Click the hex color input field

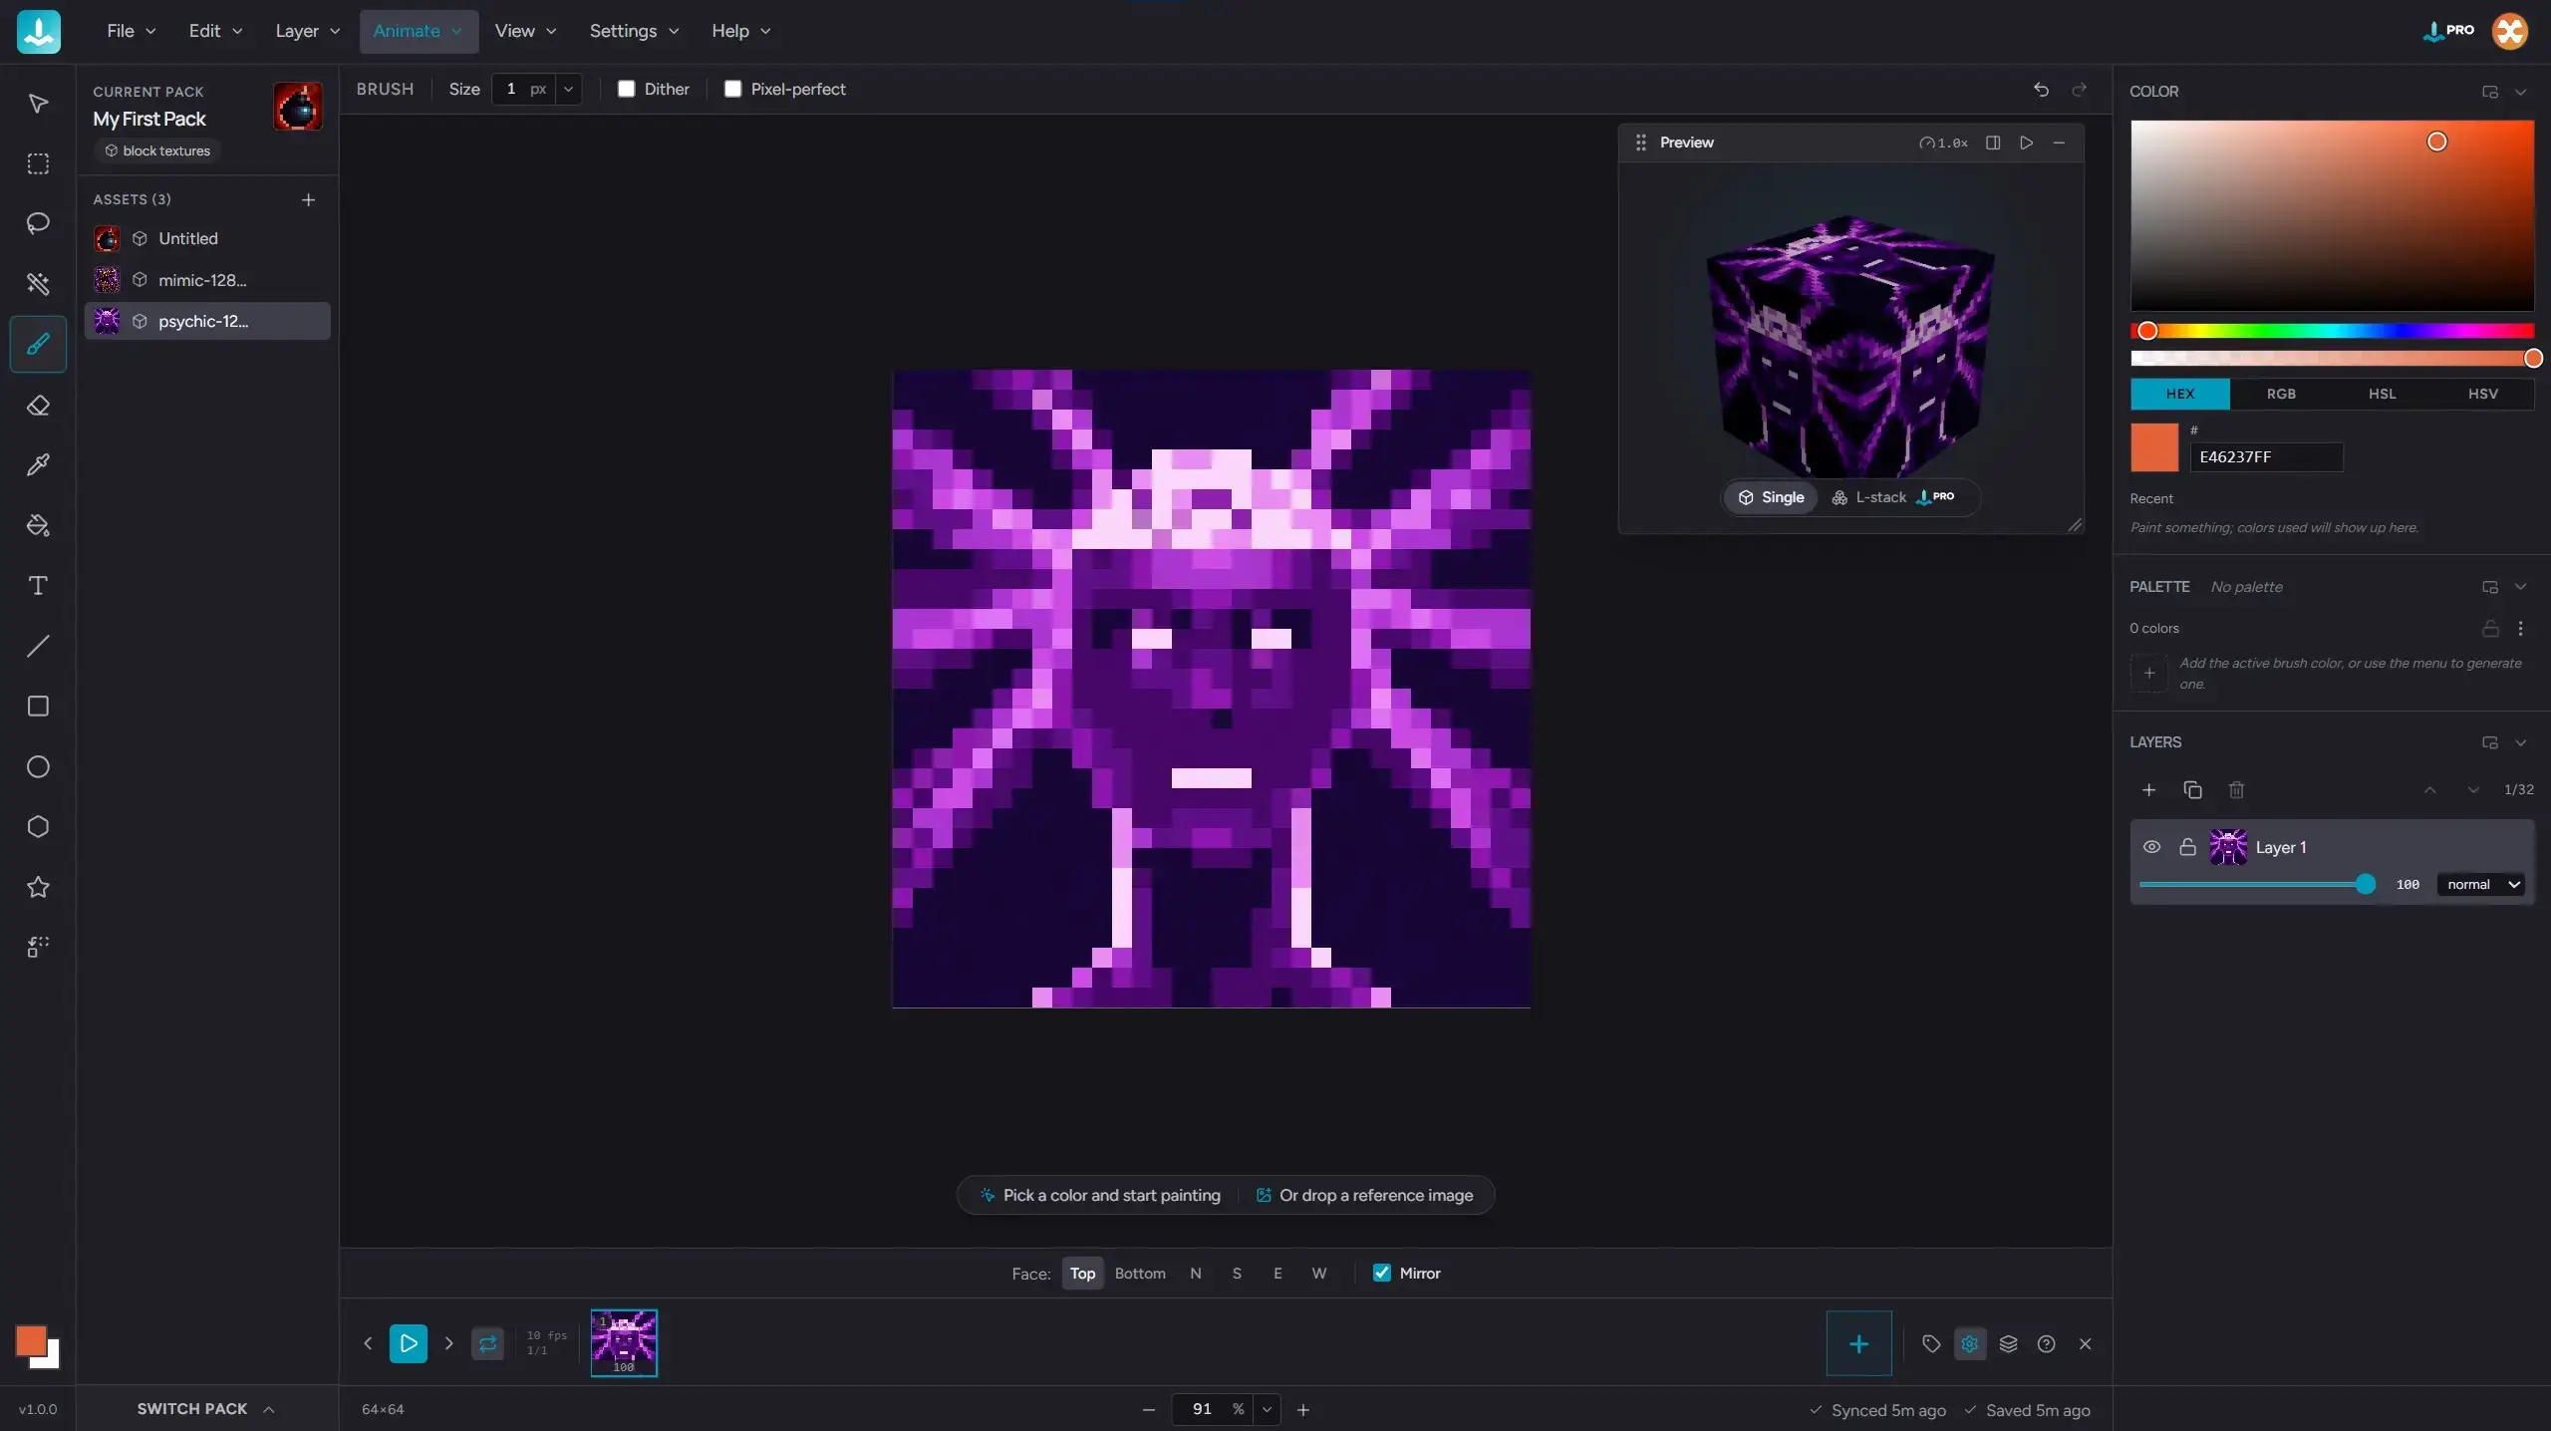(x=2266, y=456)
